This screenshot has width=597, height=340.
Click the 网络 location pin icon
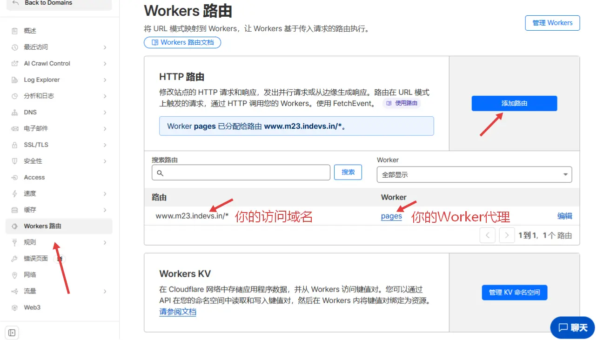14,275
